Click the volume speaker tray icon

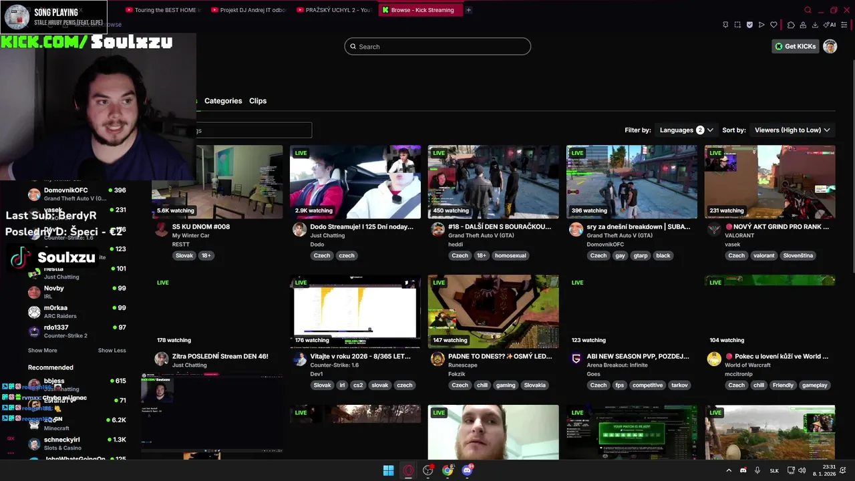pyautogui.click(x=802, y=470)
